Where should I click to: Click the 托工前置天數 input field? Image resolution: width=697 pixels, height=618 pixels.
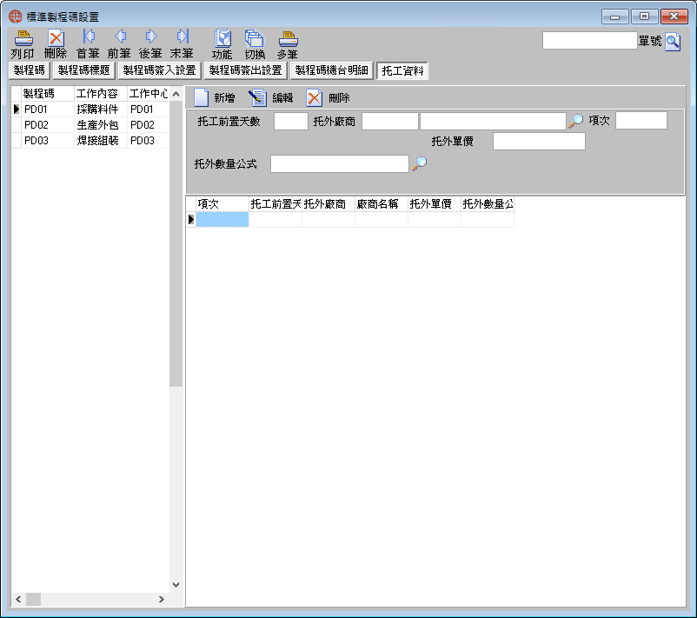[291, 121]
